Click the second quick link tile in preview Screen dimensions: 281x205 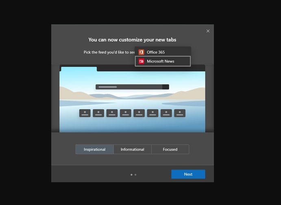98,113
